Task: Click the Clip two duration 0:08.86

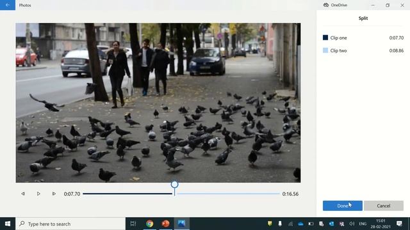Action: [397, 50]
